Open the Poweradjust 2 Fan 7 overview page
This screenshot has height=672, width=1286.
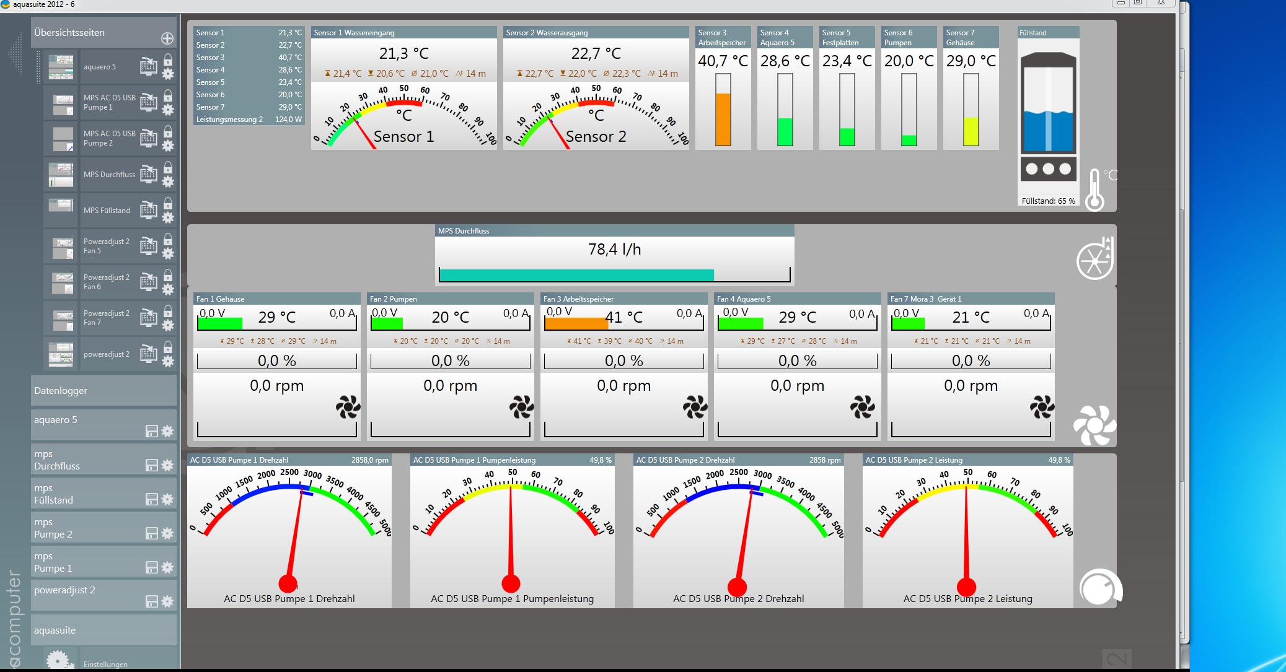click(x=105, y=318)
